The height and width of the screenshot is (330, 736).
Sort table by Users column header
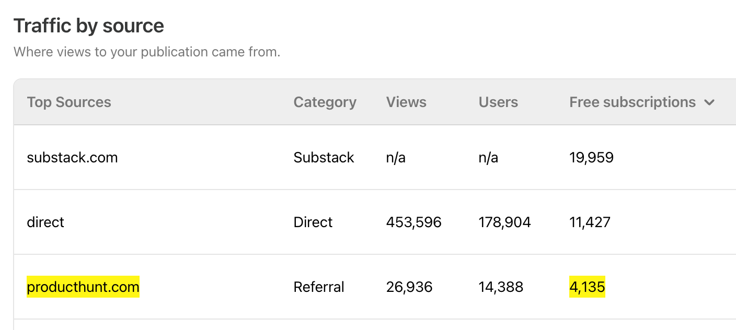tap(498, 102)
